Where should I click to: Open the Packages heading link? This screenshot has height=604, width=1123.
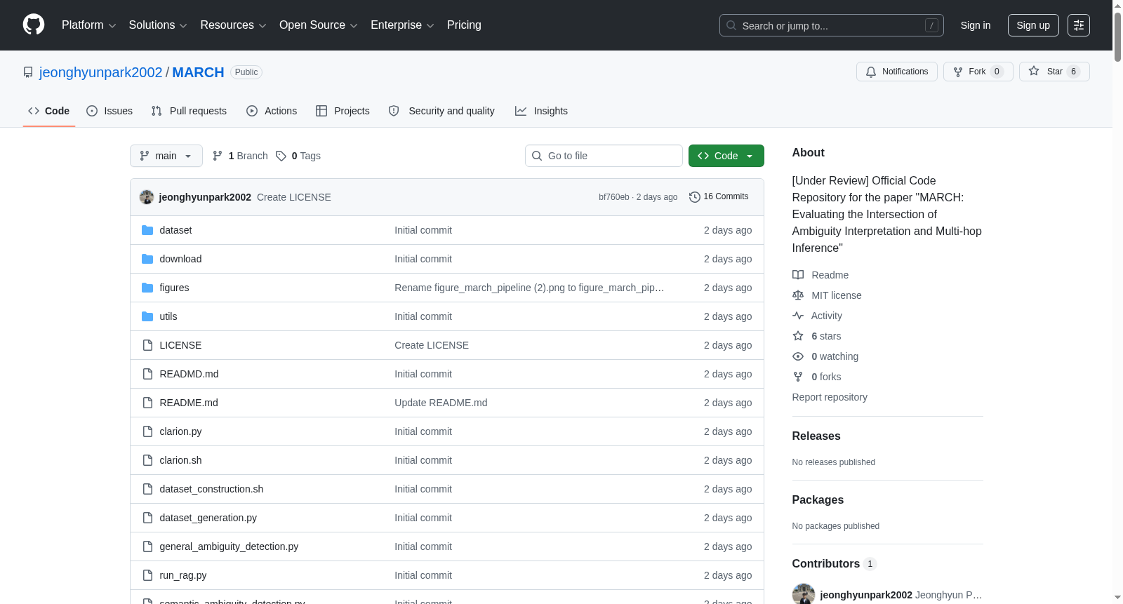[818, 499]
